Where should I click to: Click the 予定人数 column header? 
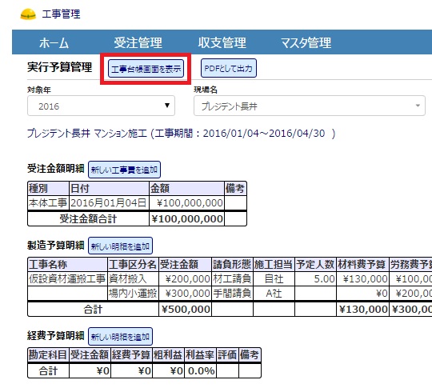pos(315,265)
